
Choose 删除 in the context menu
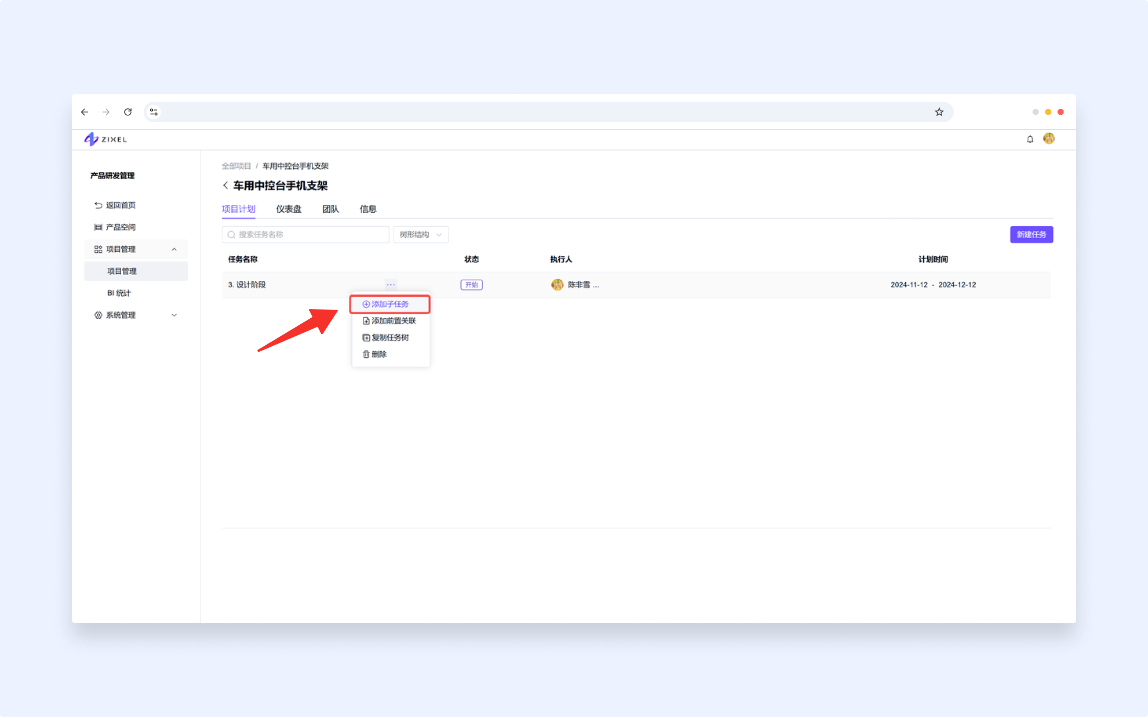coord(390,354)
